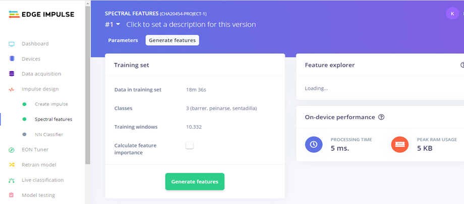Image resolution: width=464 pixels, height=204 pixels.
Task: Click the Feature explorer heading
Action: point(330,65)
